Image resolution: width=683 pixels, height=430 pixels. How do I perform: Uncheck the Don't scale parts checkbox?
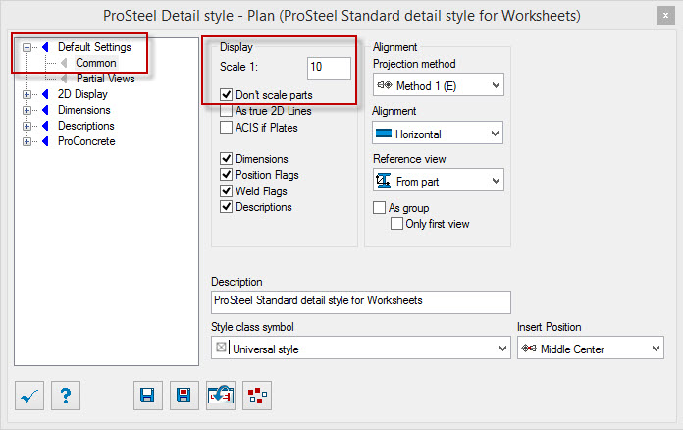pos(226,95)
